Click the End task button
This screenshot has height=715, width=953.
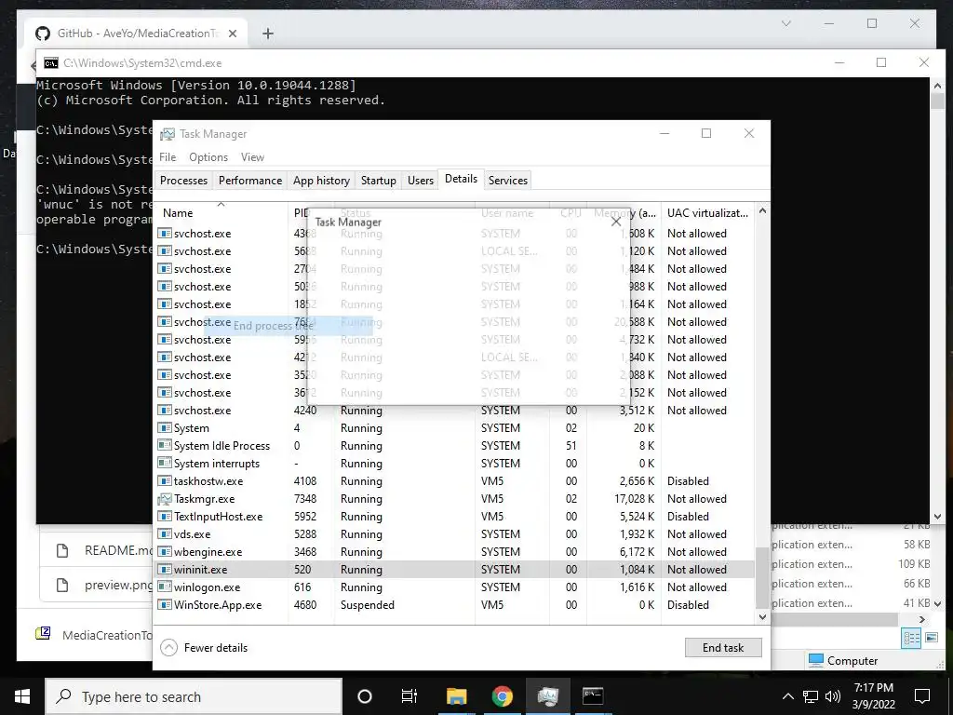click(x=723, y=648)
